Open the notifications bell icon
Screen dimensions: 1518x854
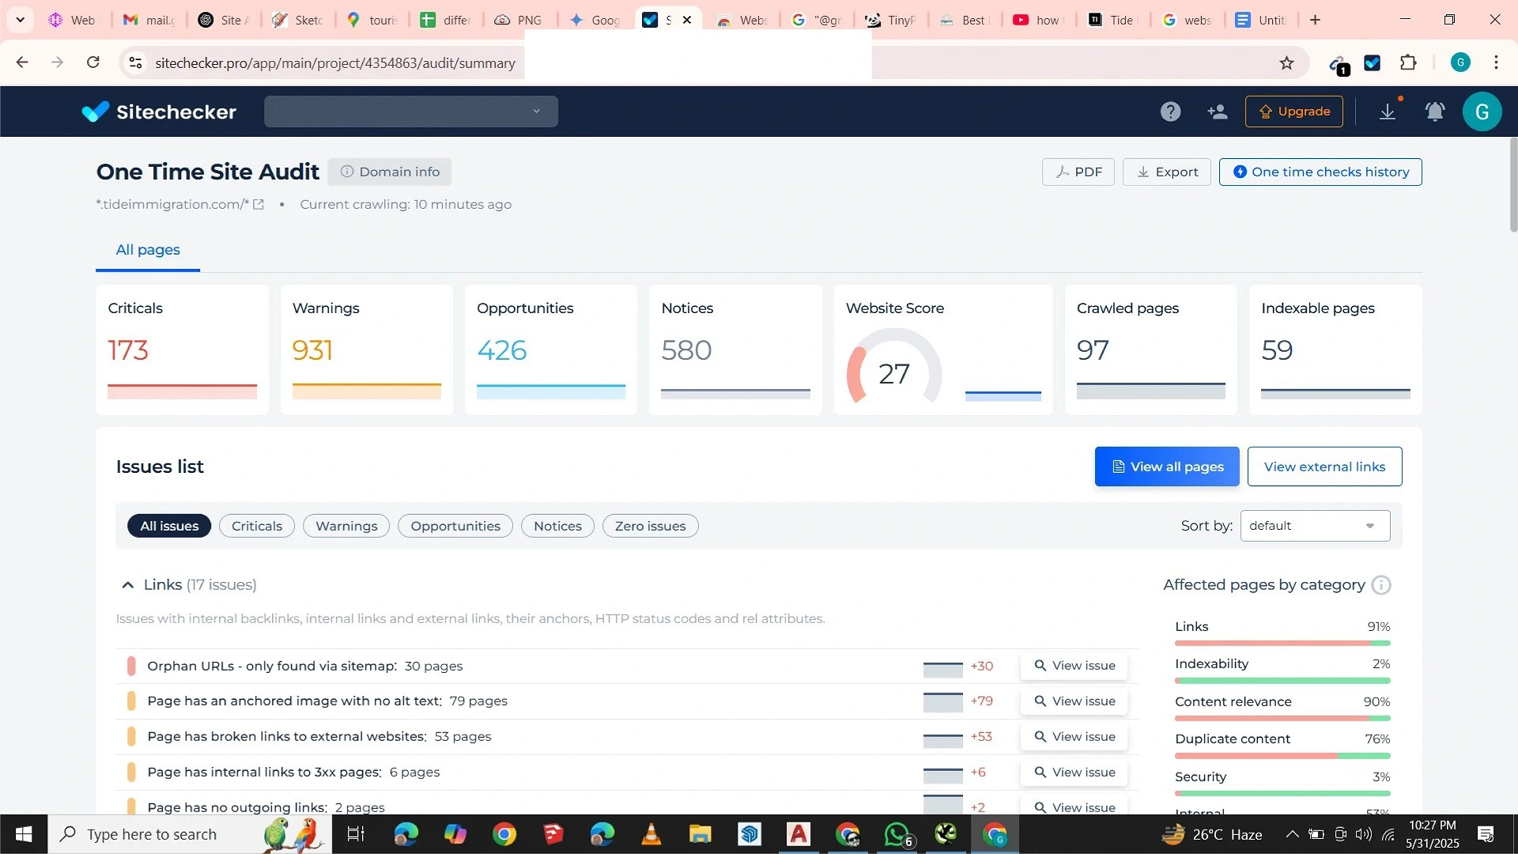coord(1435,111)
